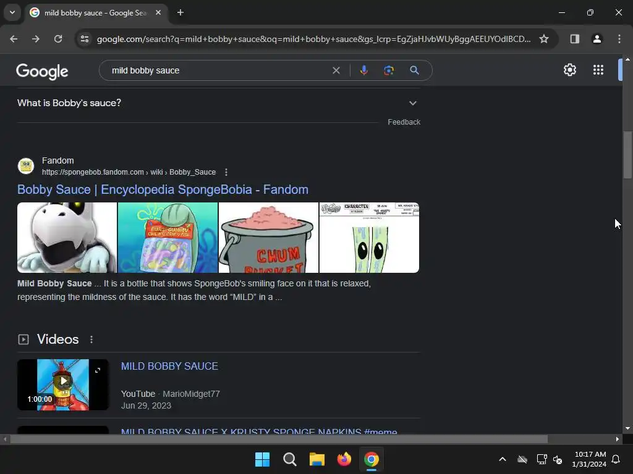Start voice search with microphone

pos(363,70)
